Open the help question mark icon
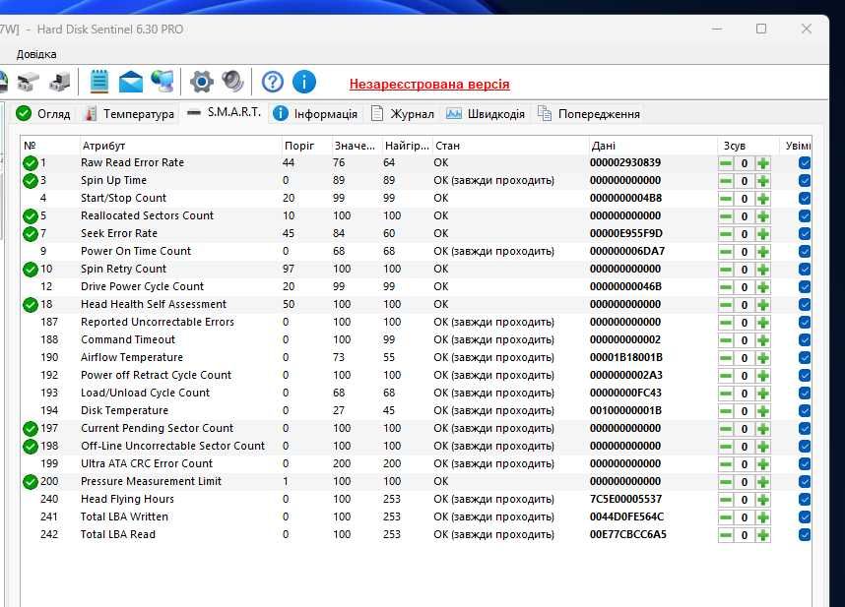845x607 pixels. (273, 82)
